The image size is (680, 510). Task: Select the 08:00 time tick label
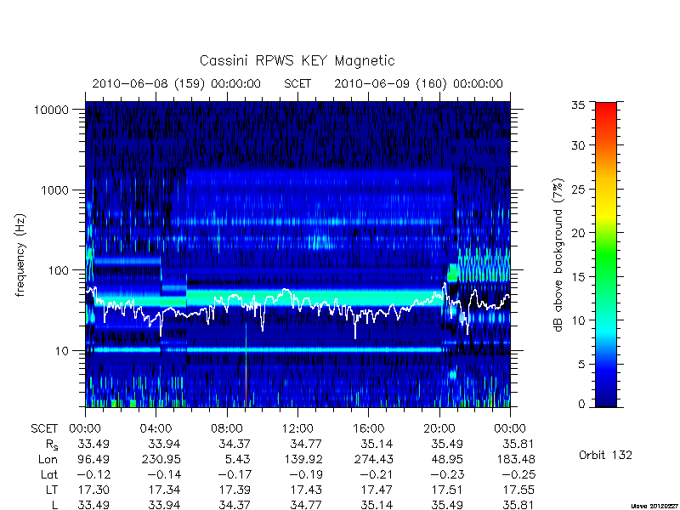click(x=227, y=429)
